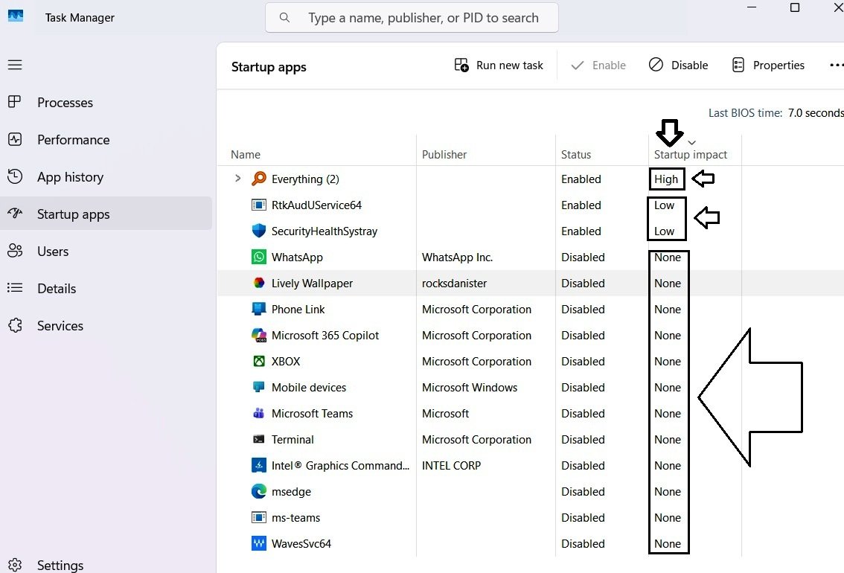Click the SecurityHealthSystray shield icon
This screenshot has width=844, height=573.
[x=259, y=231]
